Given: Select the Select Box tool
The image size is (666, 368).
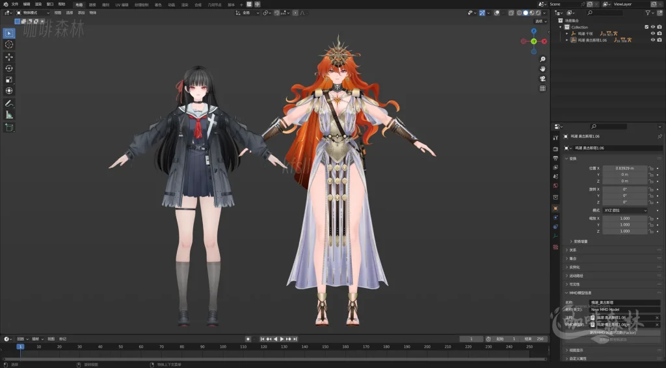Looking at the screenshot, I should coord(9,33).
